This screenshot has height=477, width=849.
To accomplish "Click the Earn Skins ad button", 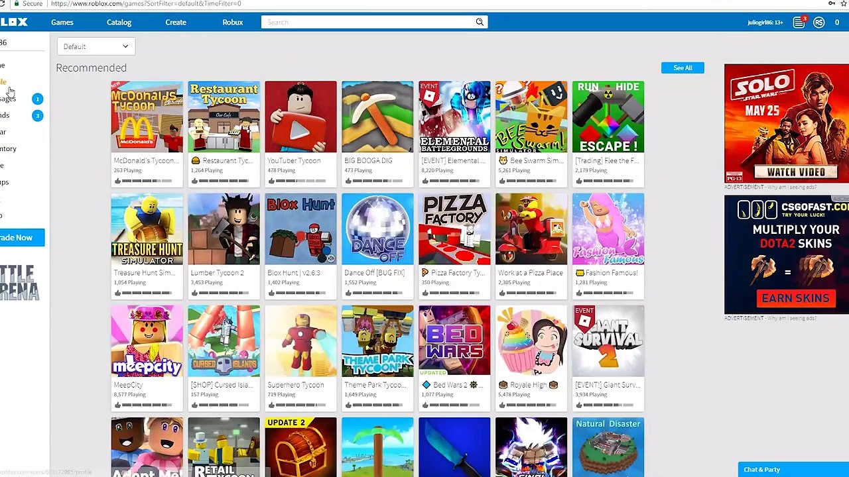I will click(795, 298).
